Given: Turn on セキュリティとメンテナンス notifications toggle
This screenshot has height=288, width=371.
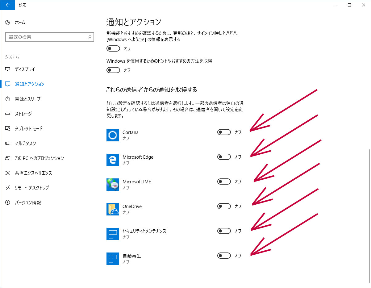Looking at the screenshot, I should pos(224,231).
